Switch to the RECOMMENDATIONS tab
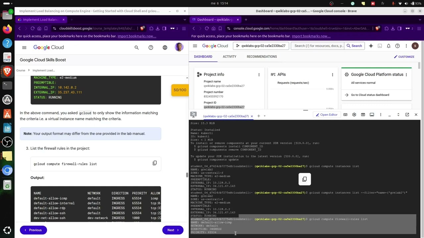This screenshot has height=238, width=424. (x=262, y=57)
